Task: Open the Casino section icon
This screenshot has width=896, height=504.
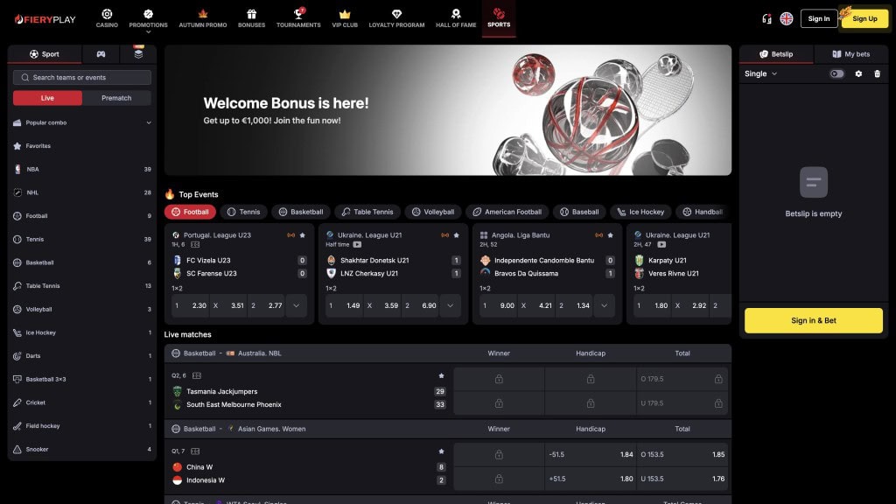Action: click(x=107, y=14)
